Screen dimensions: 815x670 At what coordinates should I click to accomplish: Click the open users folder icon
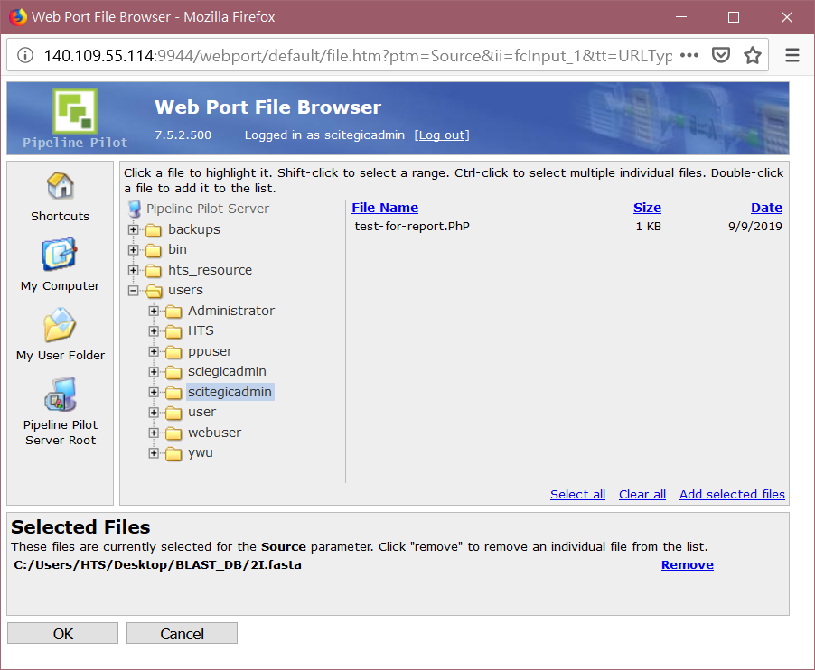154,291
